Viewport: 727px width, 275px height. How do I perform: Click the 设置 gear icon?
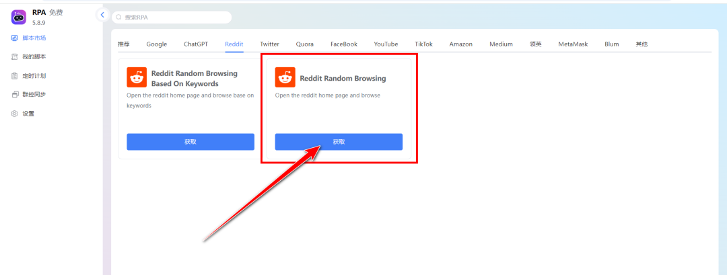[14, 114]
